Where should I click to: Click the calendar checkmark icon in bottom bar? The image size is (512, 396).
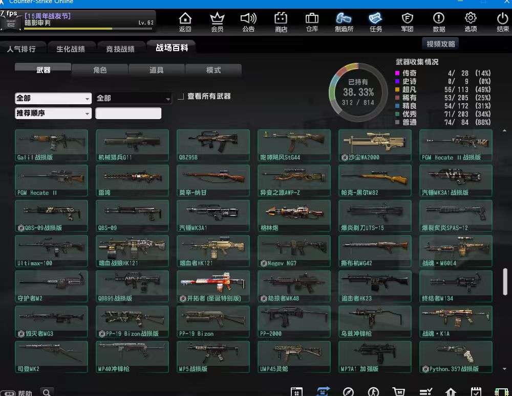coord(476,391)
